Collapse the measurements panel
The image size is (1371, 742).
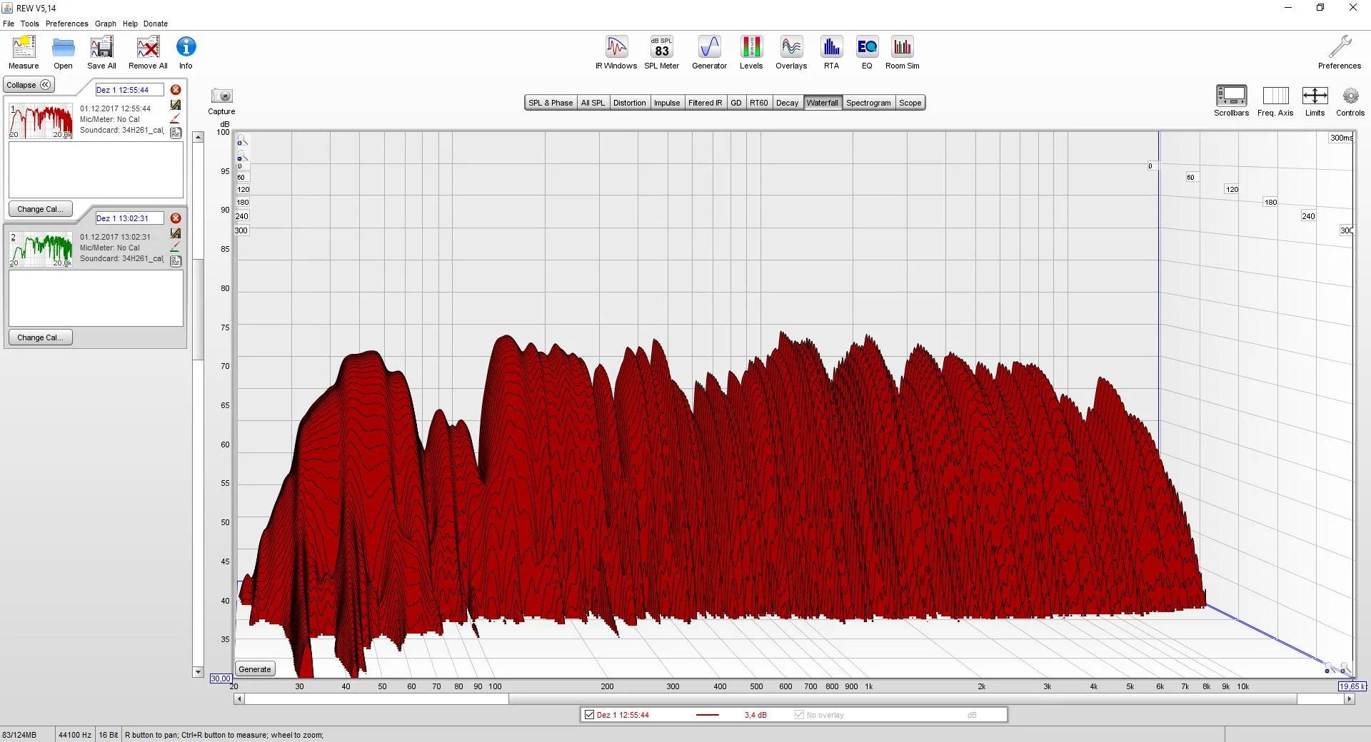(x=29, y=85)
